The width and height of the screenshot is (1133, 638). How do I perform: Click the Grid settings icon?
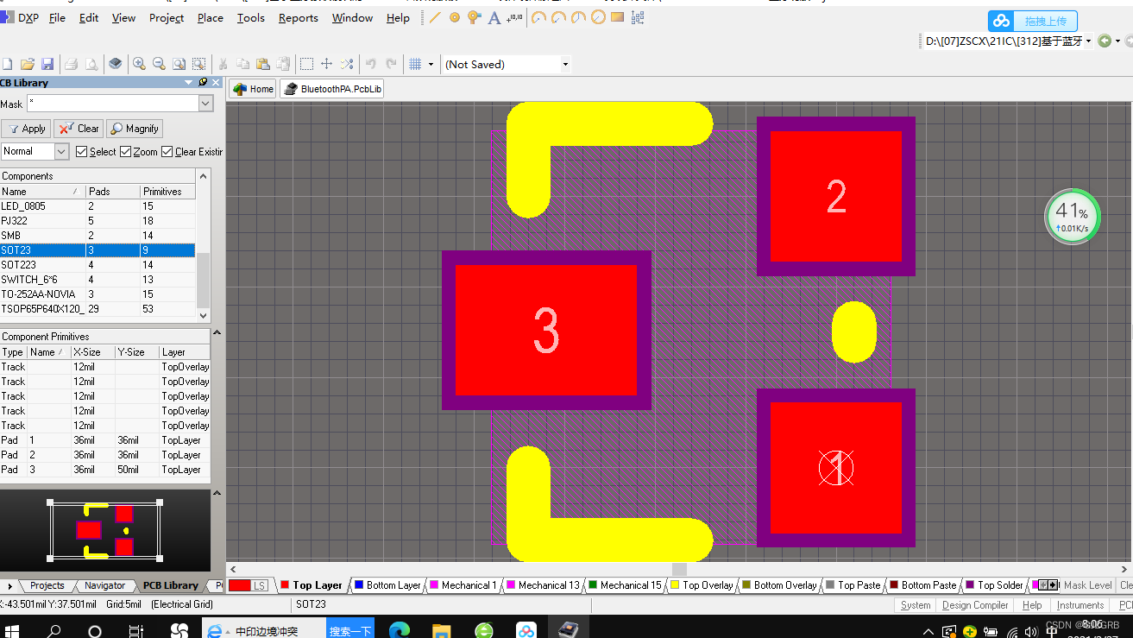(x=415, y=64)
